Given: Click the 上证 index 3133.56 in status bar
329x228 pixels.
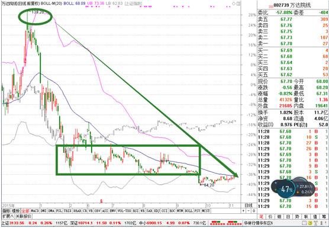Looking at the screenshot, I should click(x=13, y=223).
